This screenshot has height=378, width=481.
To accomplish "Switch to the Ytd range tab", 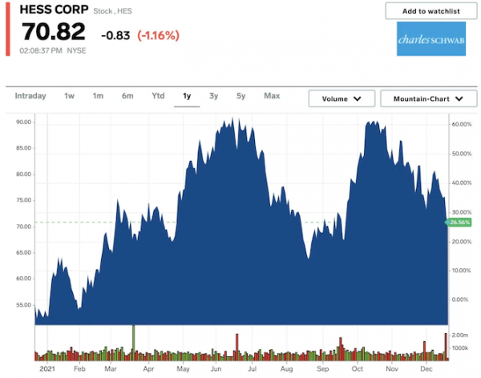I will [158, 96].
